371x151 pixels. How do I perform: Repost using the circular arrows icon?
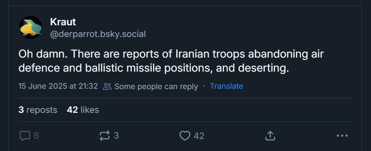pyautogui.click(x=104, y=136)
